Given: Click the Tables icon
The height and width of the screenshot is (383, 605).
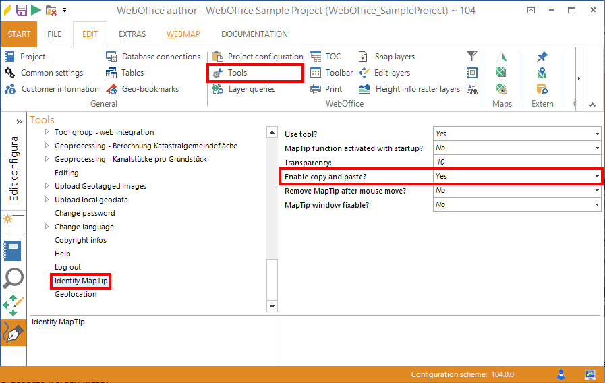Looking at the screenshot, I should pyautogui.click(x=111, y=73).
